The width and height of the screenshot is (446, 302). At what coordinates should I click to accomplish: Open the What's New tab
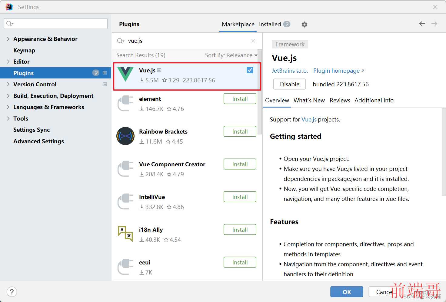pos(309,100)
